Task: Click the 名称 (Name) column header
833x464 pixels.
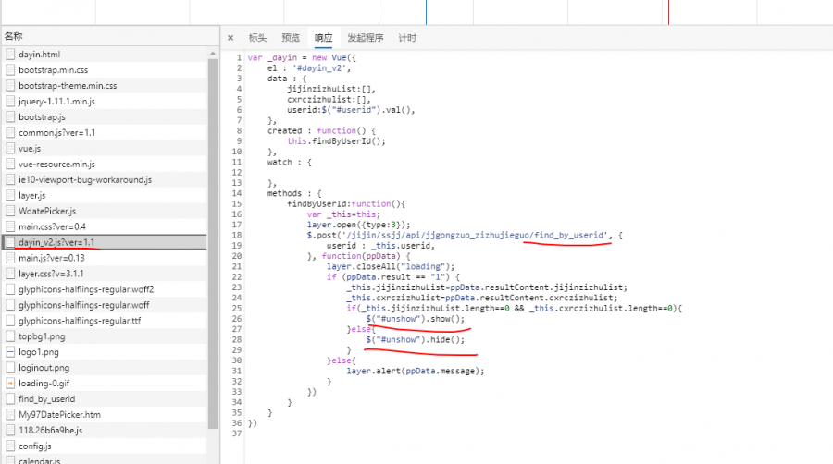Action: (x=14, y=37)
